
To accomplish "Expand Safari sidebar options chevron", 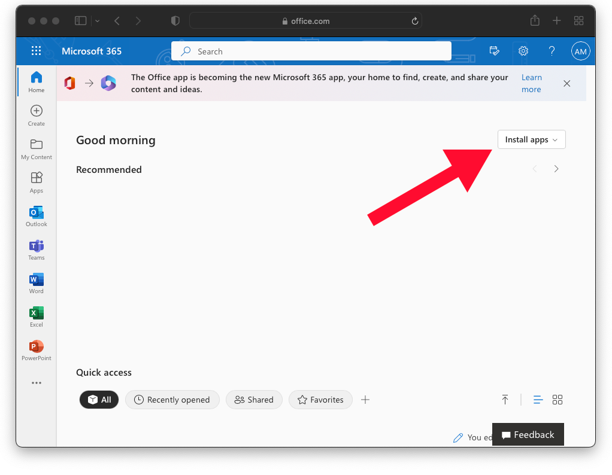I will (x=98, y=21).
